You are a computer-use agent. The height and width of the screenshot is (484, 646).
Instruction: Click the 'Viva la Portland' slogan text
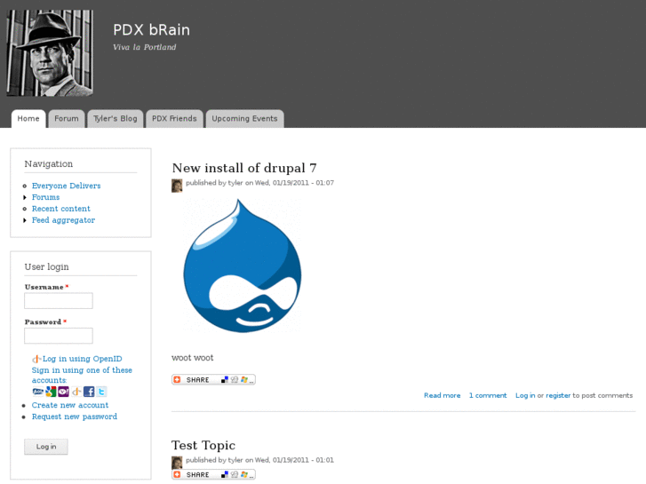[145, 47]
